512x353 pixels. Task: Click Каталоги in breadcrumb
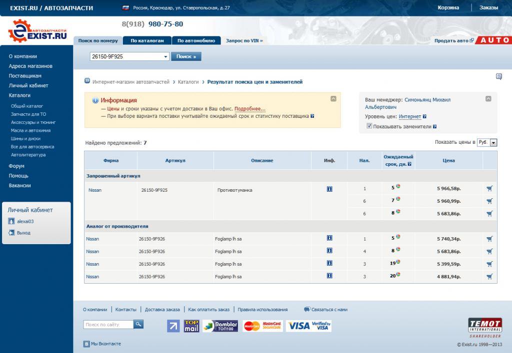pos(188,82)
